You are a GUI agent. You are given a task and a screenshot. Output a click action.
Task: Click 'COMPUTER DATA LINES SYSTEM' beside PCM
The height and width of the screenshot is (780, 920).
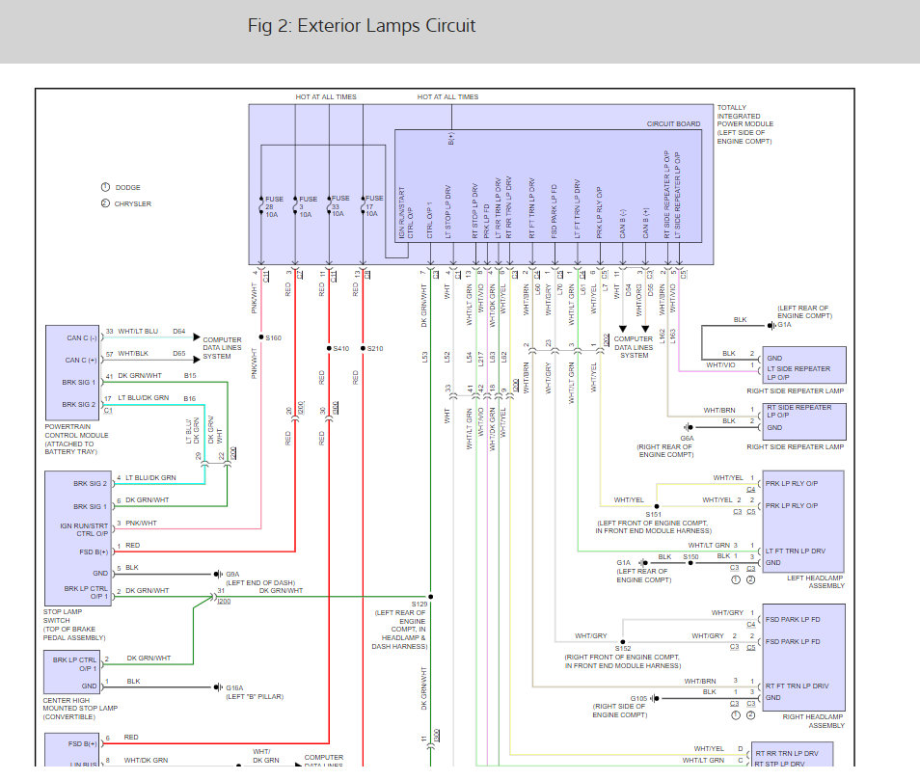tap(222, 348)
